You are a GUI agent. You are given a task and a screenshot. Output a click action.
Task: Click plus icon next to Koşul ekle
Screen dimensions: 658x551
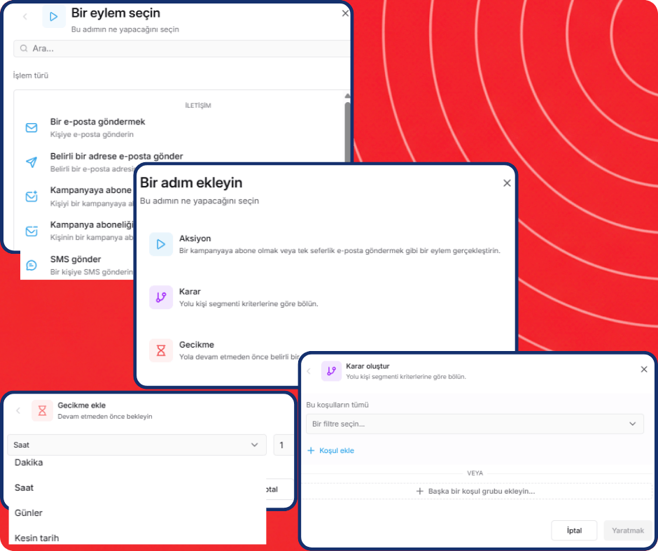coord(311,450)
